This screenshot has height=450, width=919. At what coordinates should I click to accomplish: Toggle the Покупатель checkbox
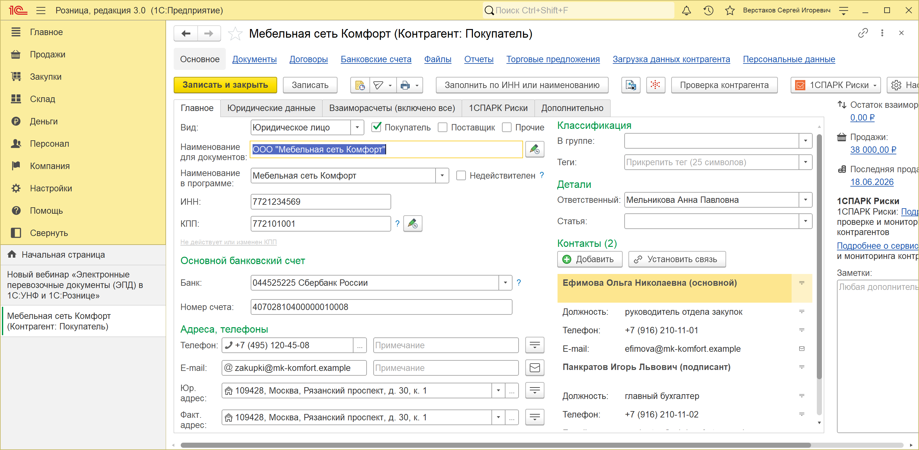point(376,127)
